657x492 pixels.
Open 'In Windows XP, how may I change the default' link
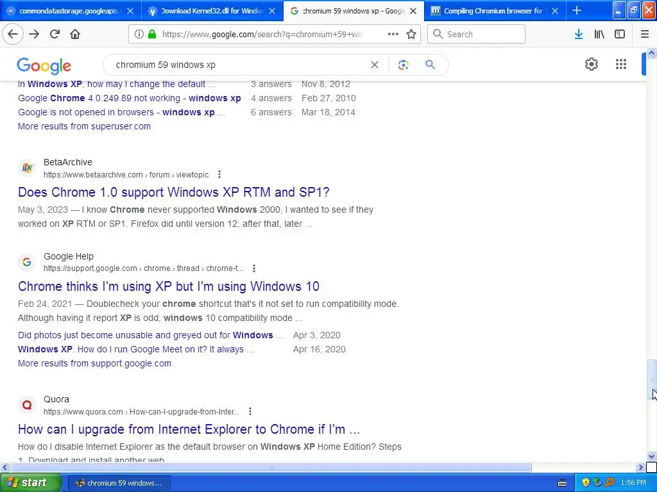click(x=117, y=84)
